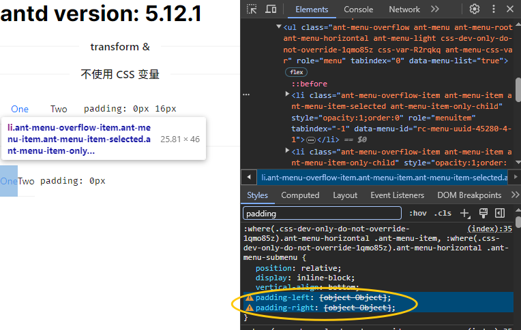Open the Computed pane tab
521x330 pixels.
(300, 195)
